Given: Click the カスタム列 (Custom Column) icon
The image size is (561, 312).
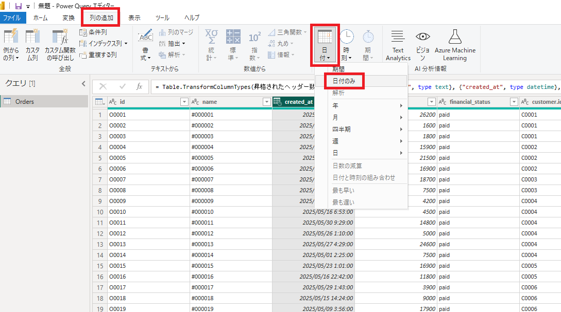Looking at the screenshot, I should click(32, 37).
